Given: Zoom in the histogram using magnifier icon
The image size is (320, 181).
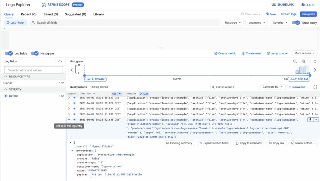Looking at the screenshot, I should 303,62.
